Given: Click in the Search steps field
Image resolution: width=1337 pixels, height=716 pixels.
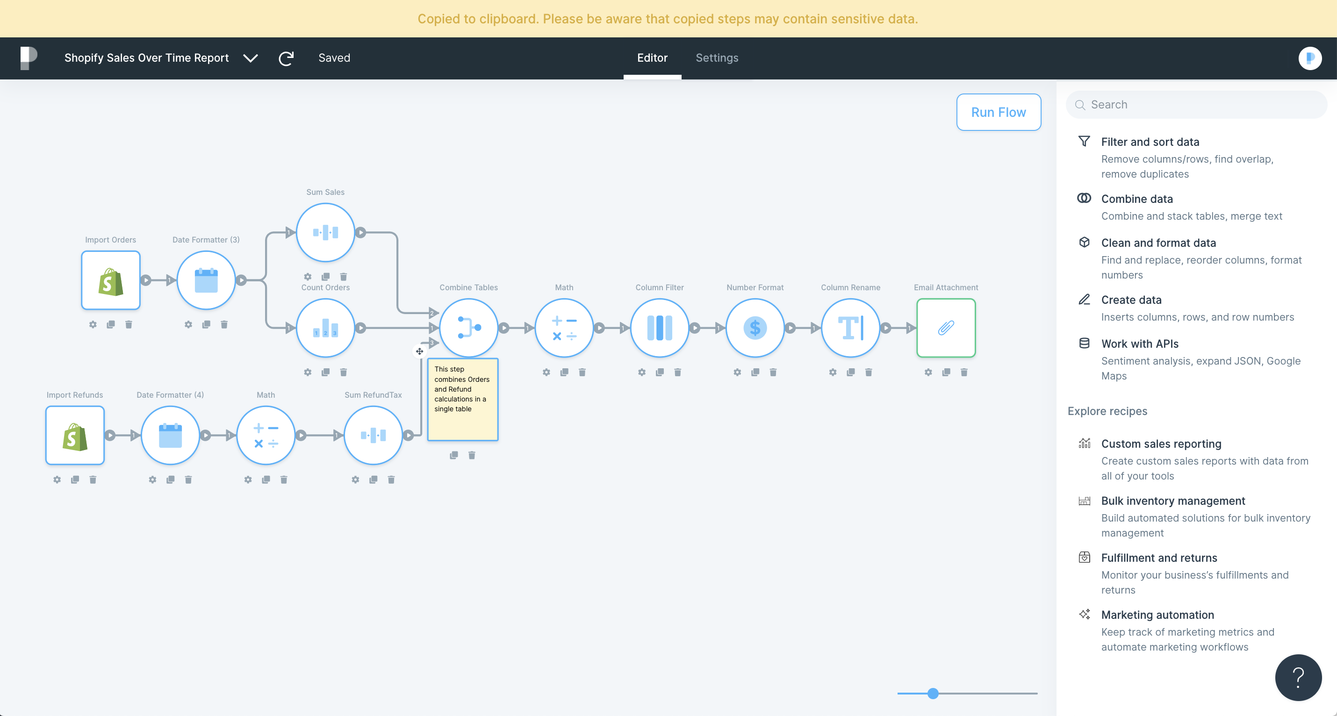Looking at the screenshot, I should click(1196, 105).
